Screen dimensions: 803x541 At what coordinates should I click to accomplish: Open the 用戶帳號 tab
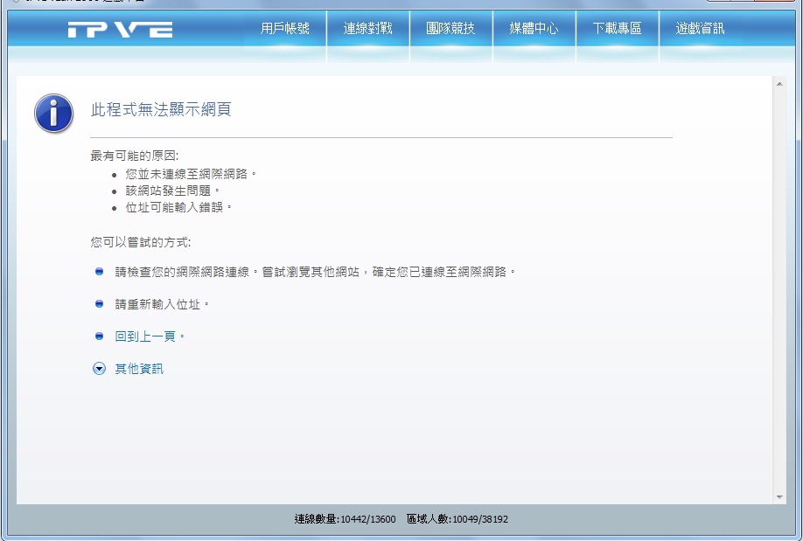[284, 29]
